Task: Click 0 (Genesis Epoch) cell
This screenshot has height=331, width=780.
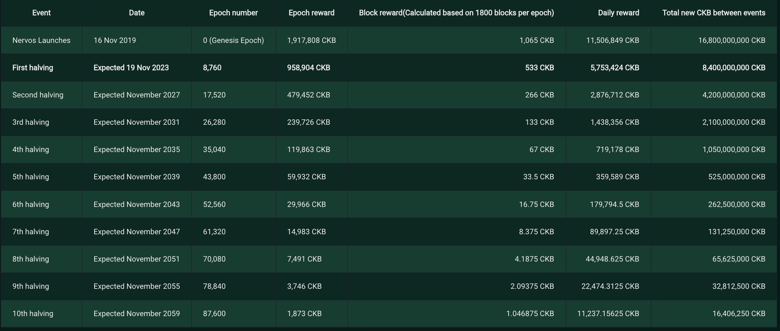Action: coord(233,40)
